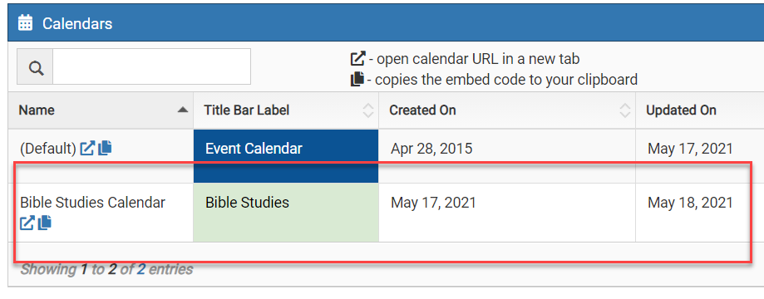
Task: Copy the Default calendar embed code
Action: pyautogui.click(x=105, y=148)
